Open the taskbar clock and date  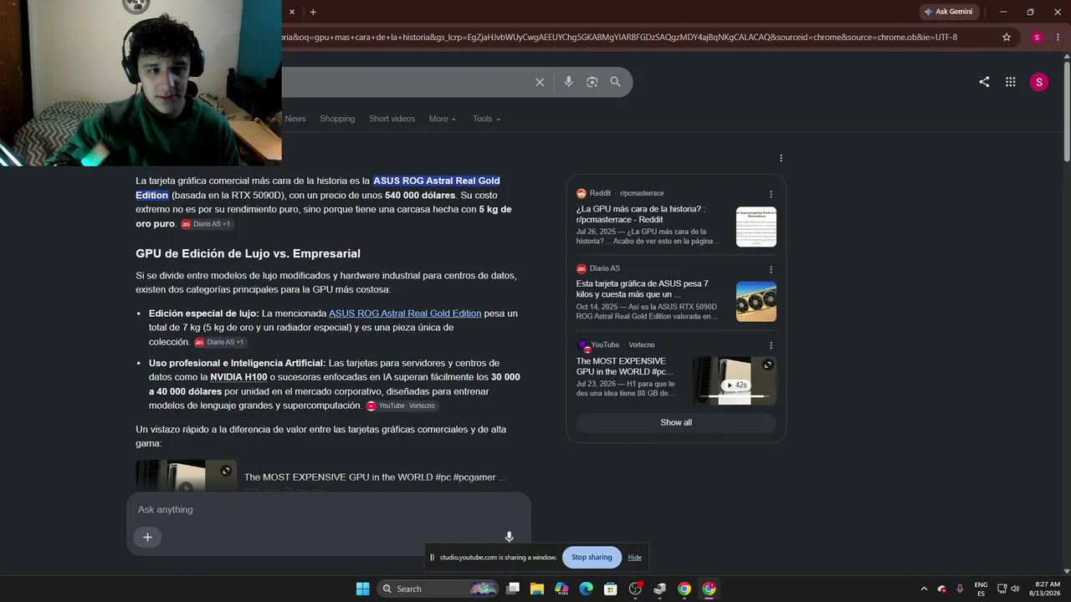click(x=1047, y=589)
